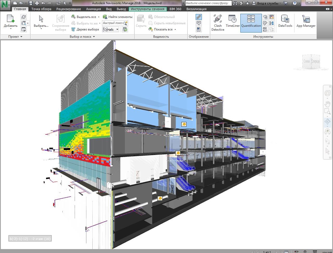Click Select All (Выделить все) button
The height and width of the screenshot is (253, 333).
click(84, 17)
